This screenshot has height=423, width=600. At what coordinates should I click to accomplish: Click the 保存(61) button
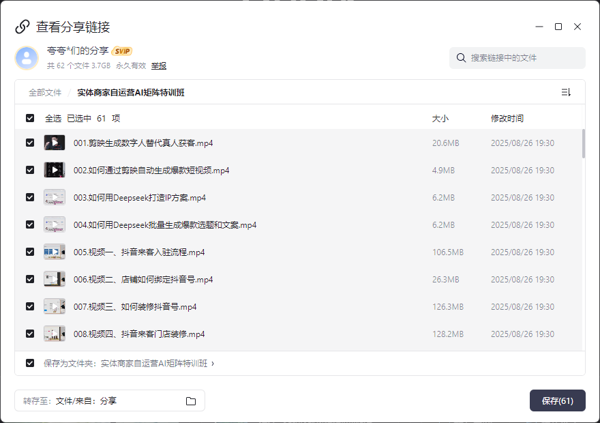click(x=558, y=400)
